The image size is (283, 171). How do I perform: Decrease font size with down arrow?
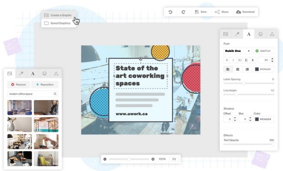(272, 62)
